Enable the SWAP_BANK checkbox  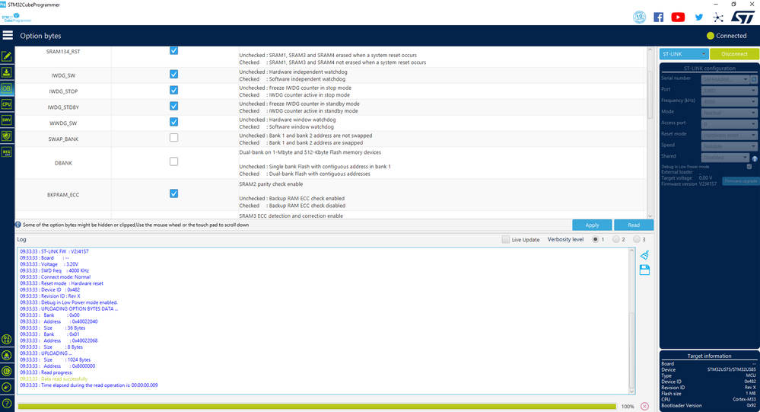[173, 138]
